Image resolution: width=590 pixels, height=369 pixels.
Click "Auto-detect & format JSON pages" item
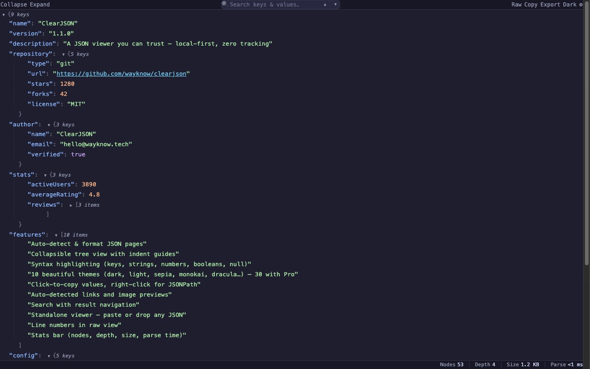[87, 244]
